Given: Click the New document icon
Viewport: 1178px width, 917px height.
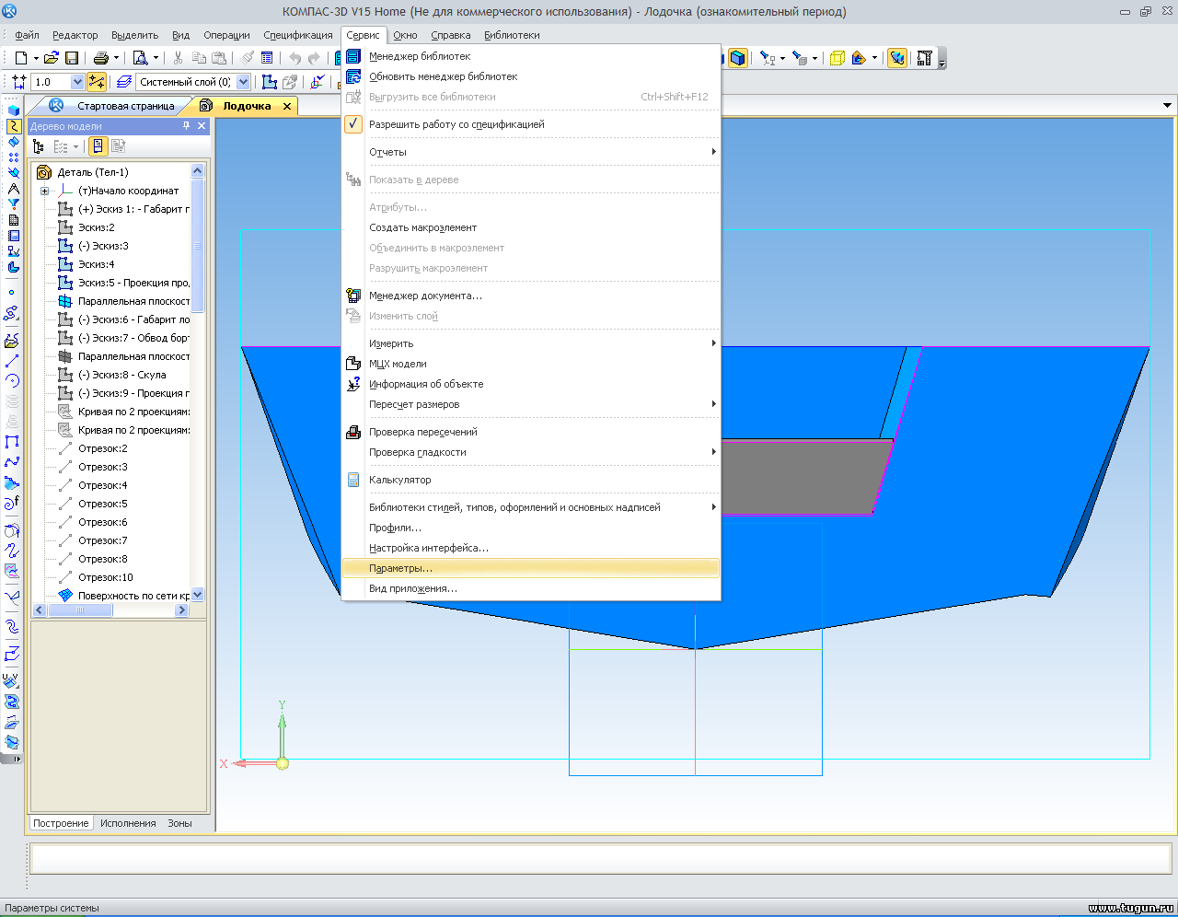Looking at the screenshot, I should [x=20, y=58].
